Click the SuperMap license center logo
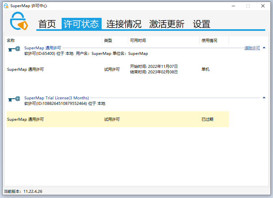The height and width of the screenshot is (198, 273). pyautogui.click(x=19, y=21)
